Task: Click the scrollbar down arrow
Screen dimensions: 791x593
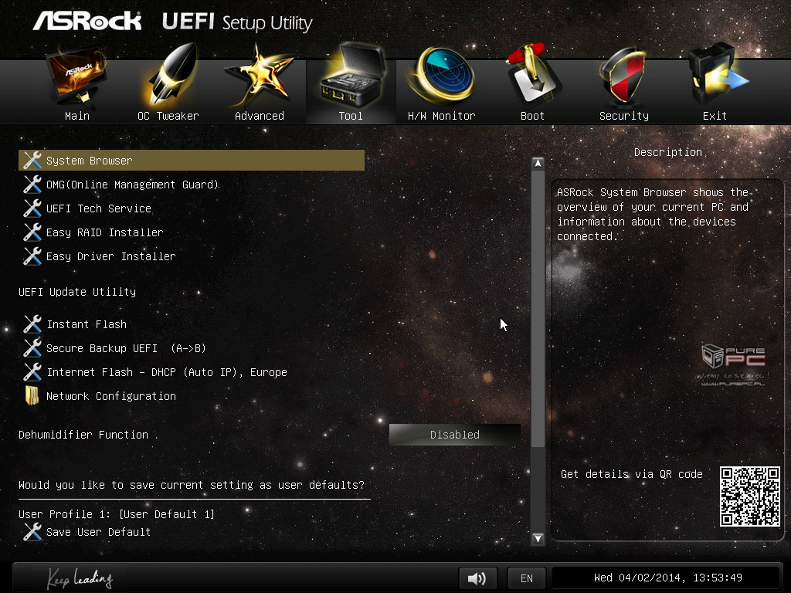Action: (x=538, y=538)
